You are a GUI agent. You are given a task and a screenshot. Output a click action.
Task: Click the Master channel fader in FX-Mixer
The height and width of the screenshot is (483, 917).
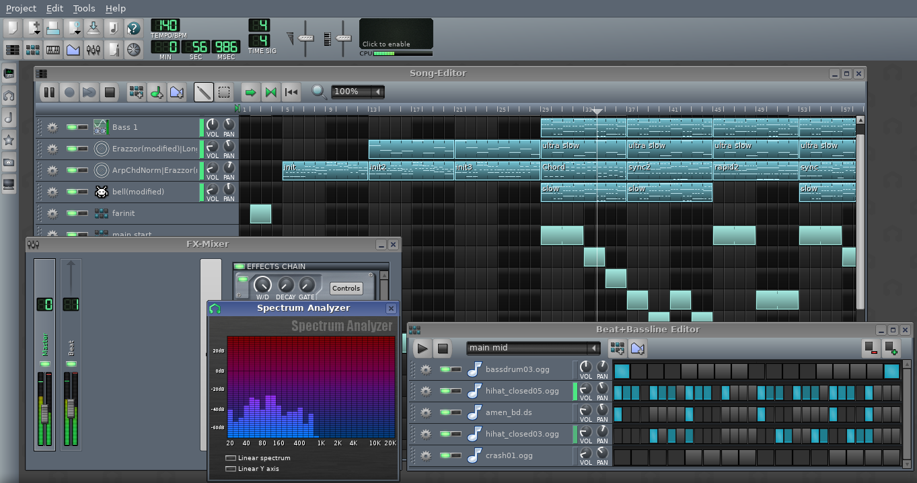pyautogui.click(x=45, y=410)
